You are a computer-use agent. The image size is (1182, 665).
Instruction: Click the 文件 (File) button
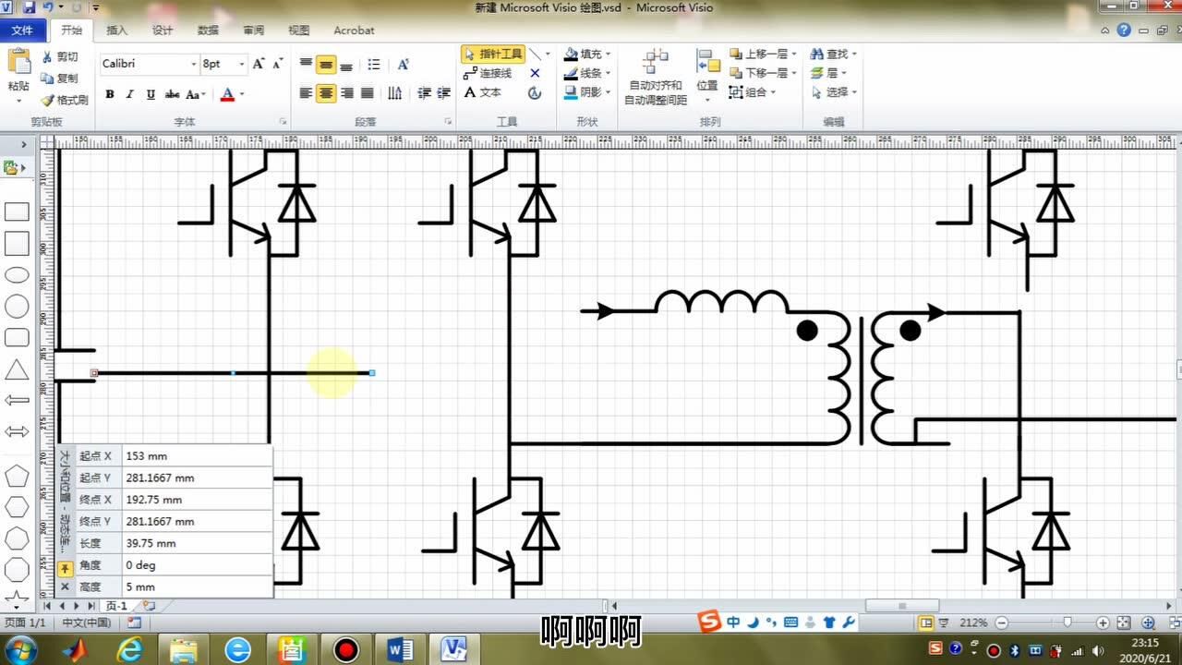click(x=22, y=30)
